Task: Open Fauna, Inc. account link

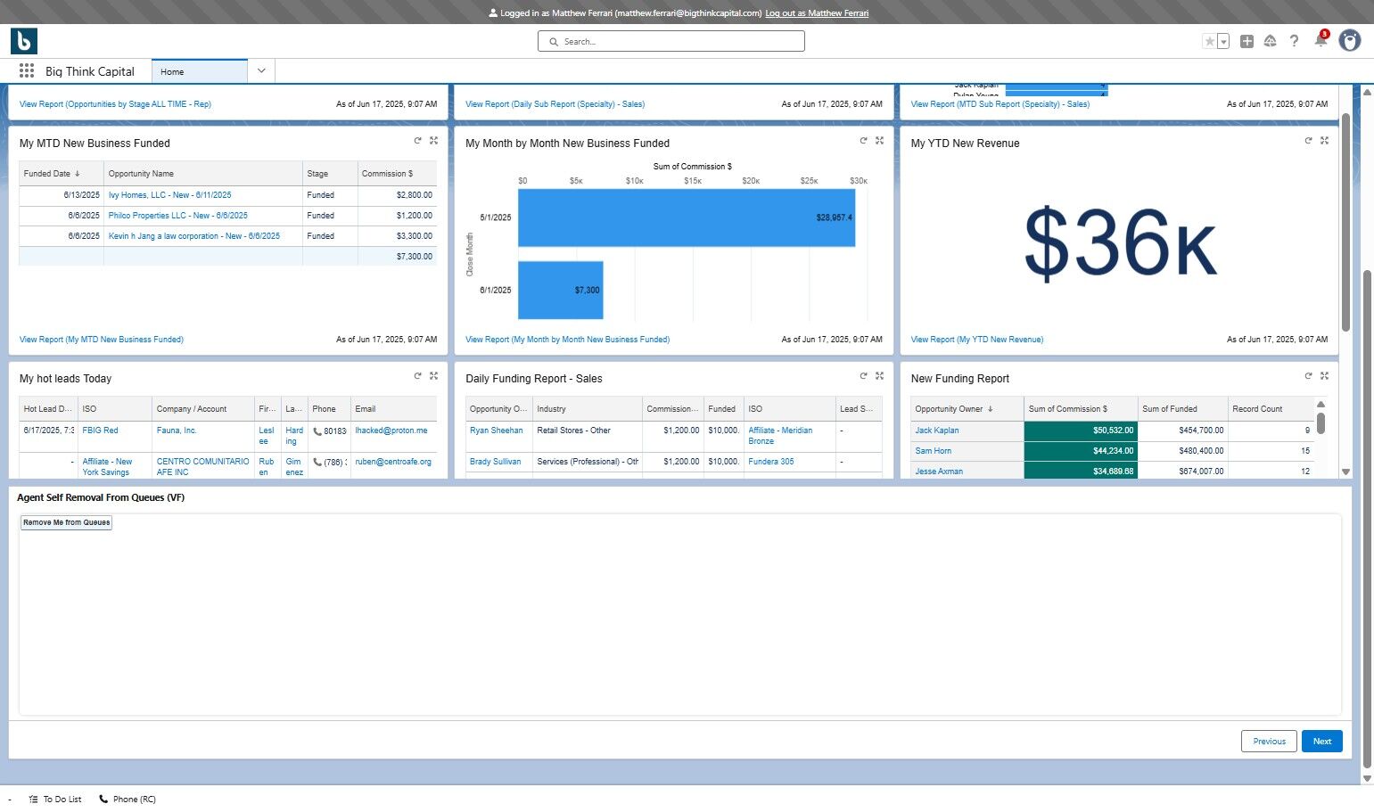Action: [x=177, y=431]
